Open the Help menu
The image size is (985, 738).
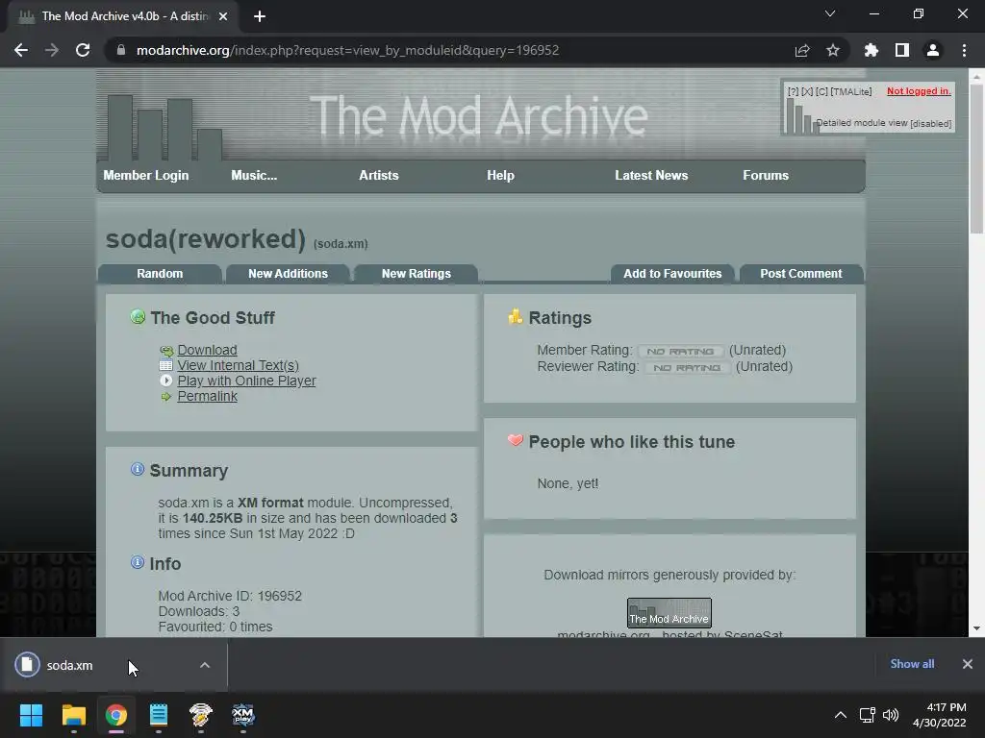pyautogui.click(x=500, y=176)
